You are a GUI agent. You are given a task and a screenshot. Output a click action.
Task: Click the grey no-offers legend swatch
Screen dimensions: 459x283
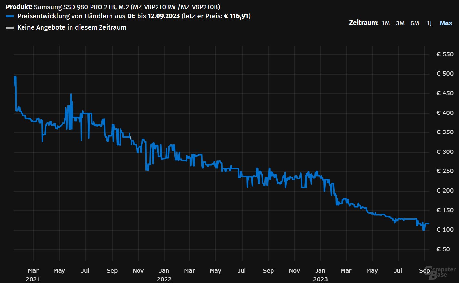point(10,28)
